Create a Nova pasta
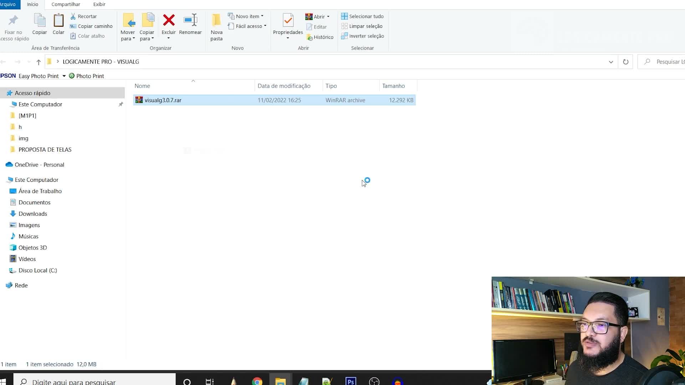 tap(216, 27)
